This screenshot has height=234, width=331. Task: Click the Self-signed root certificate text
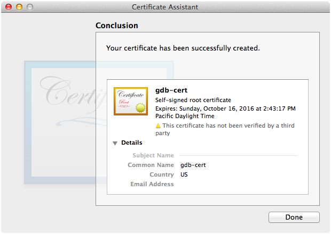193,100
